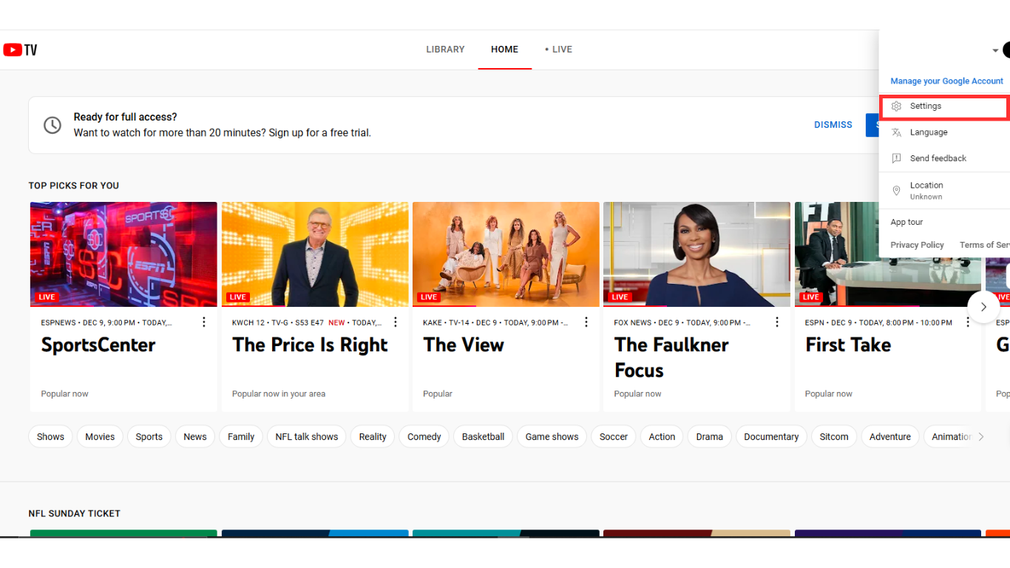Image resolution: width=1010 pixels, height=568 pixels.
Task: Open Manage your Google Account link
Action: 946,81
